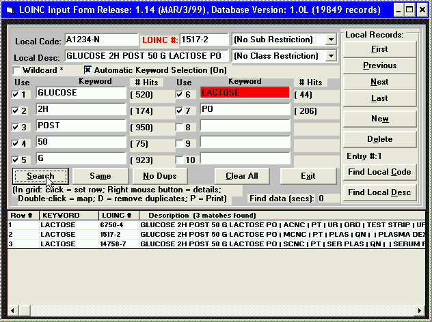Click the KEYWORD column header
The width and height of the screenshot is (432, 322).
click(69, 216)
